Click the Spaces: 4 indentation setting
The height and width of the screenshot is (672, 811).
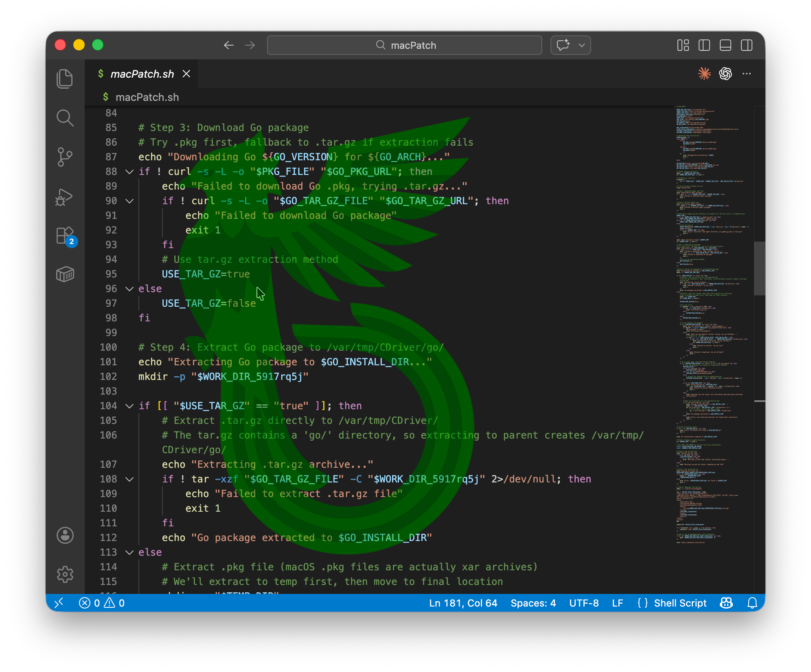click(533, 603)
